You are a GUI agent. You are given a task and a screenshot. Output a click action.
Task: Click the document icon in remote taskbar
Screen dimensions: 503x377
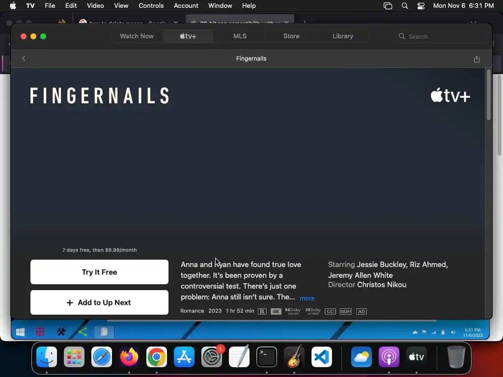tap(104, 332)
